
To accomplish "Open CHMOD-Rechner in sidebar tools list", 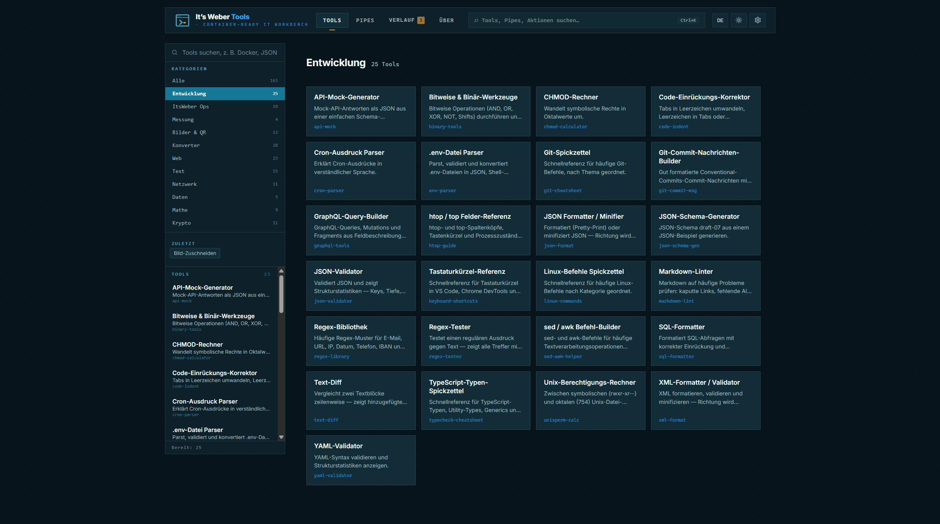I will pos(222,351).
